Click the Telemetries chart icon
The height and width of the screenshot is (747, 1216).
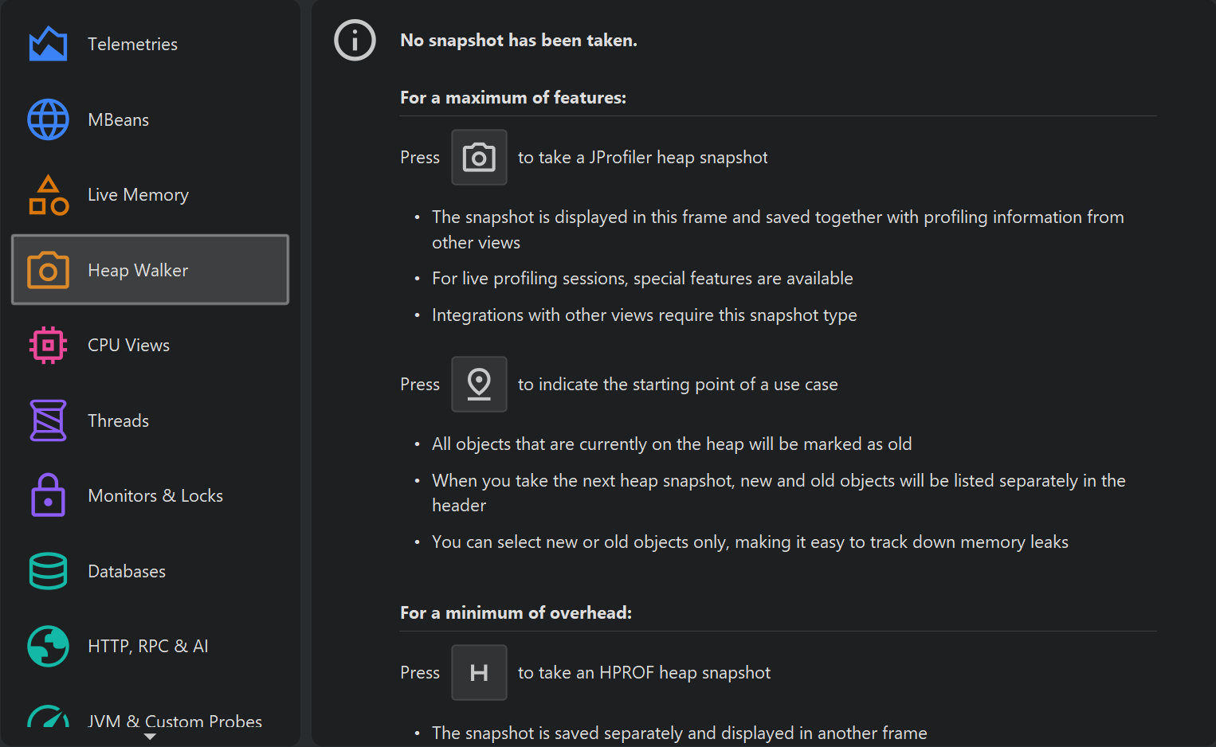coord(48,44)
